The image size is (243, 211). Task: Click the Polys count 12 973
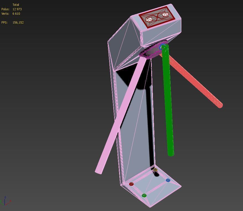pos(17,9)
